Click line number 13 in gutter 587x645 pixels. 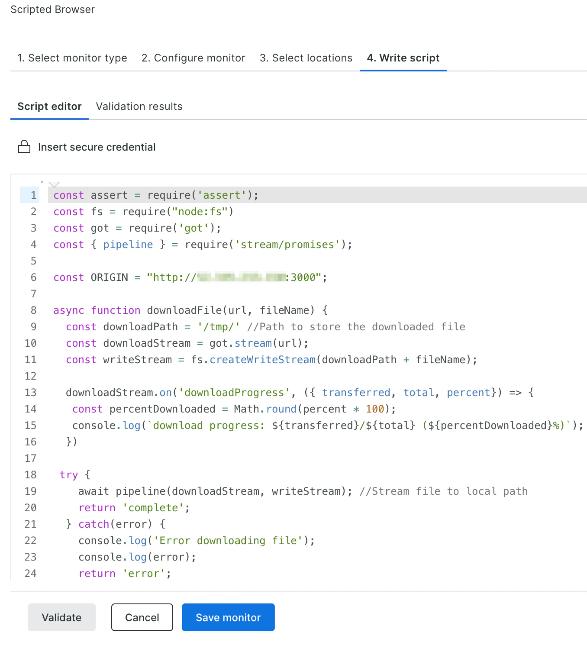(31, 393)
